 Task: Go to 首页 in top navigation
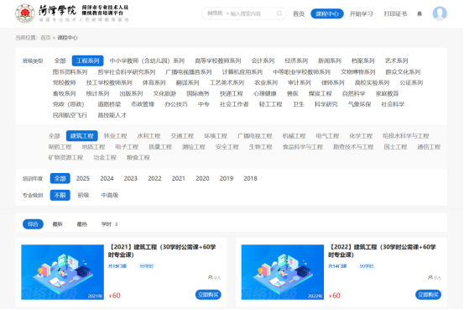coord(299,13)
